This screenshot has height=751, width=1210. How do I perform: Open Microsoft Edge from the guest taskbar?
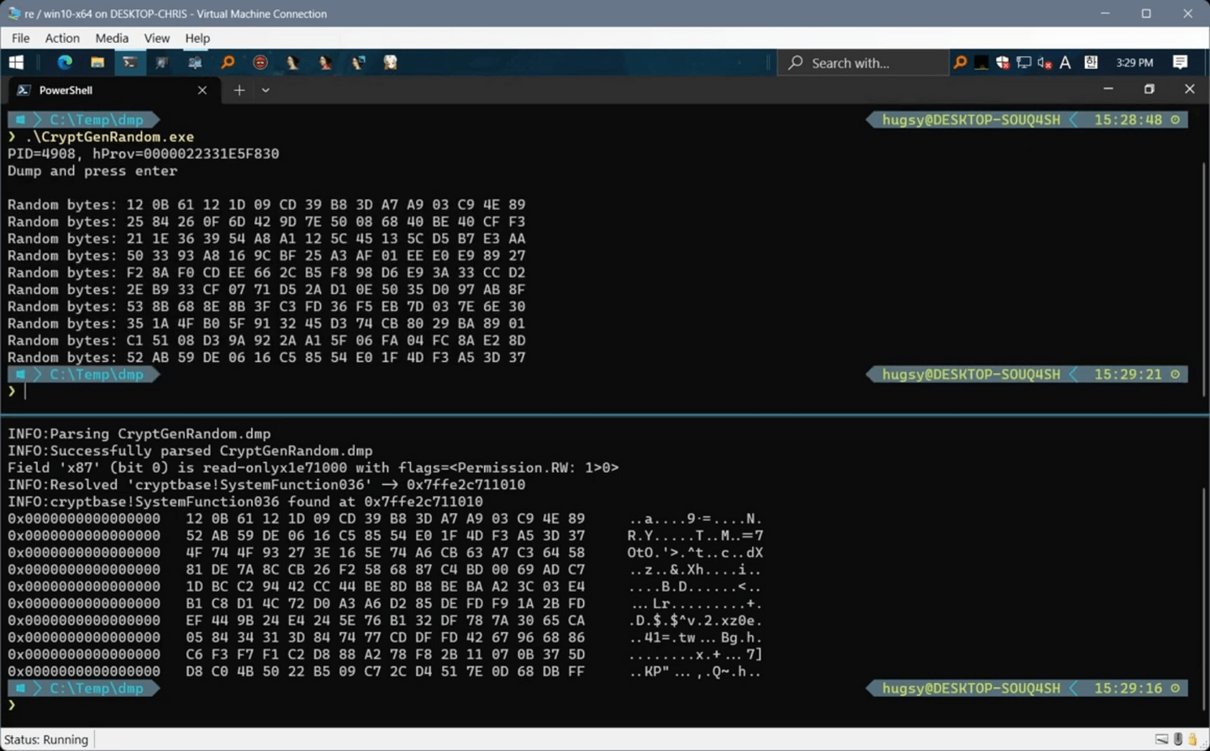pos(65,62)
